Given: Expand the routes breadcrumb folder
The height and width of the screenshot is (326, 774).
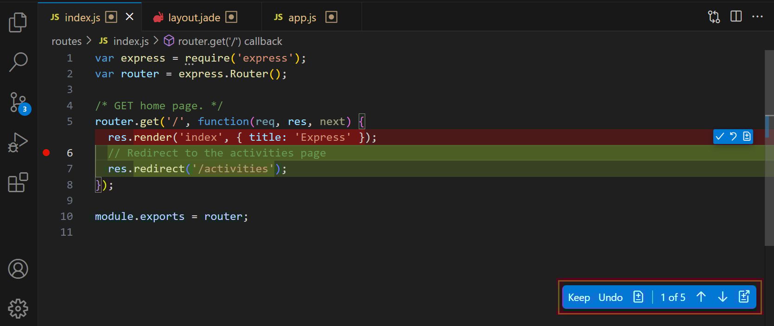Looking at the screenshot, I should click(66, 41).
